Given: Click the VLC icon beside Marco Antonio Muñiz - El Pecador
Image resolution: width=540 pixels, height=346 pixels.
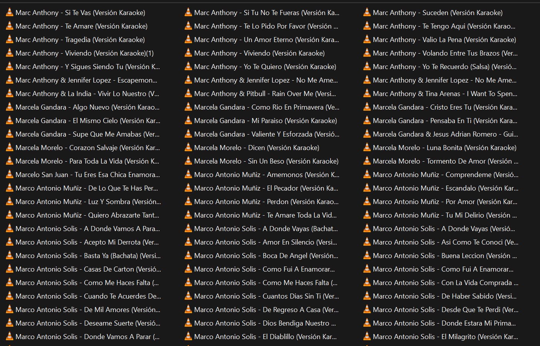Looking at the screenshot, I should (x=188, y=188).
